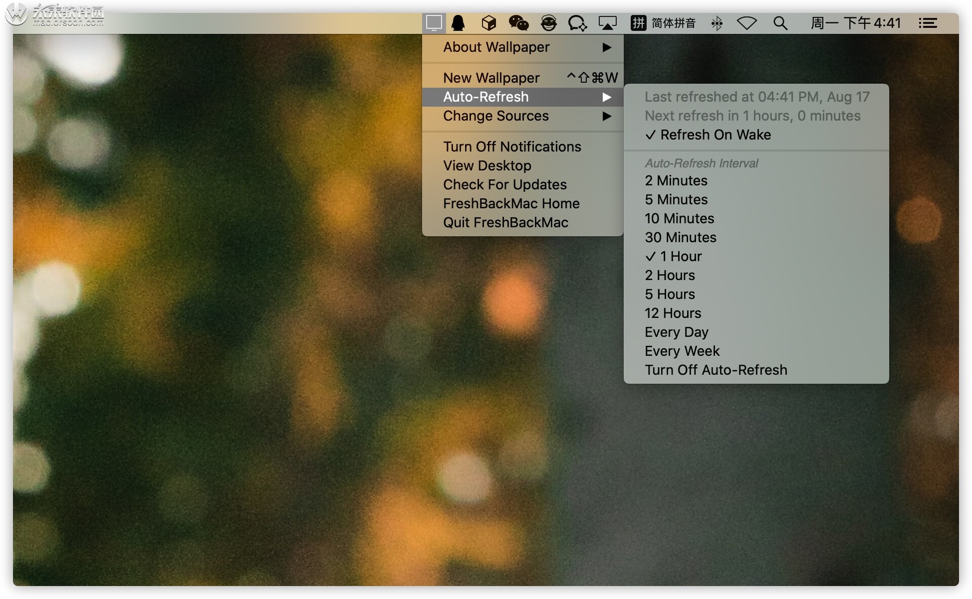Open the Bluetooth status menu
The image size is (972, 599).
(x=716, y=23)
